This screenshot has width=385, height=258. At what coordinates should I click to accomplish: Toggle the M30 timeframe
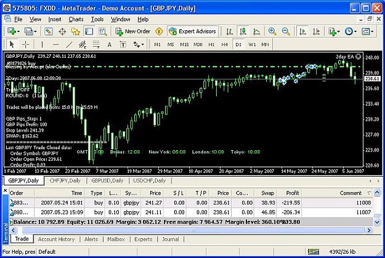pyautogui.click(x=198, y=44)
